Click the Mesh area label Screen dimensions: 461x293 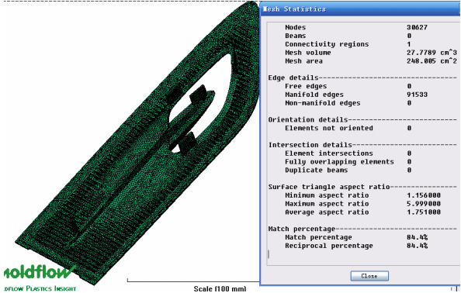[x=303, y=61]
